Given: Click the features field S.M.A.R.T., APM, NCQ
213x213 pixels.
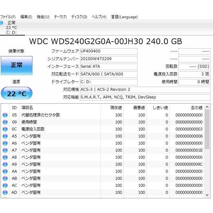Looking at the screenshot, I should click(x=145, y=98).
